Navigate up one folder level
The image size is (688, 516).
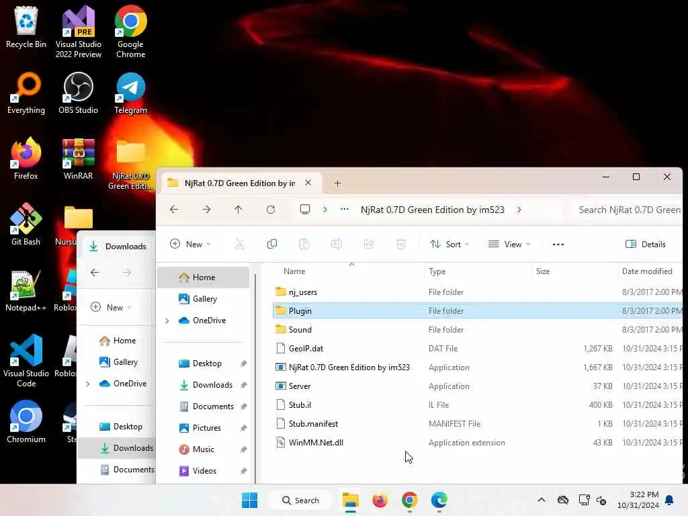coord(239,210)
